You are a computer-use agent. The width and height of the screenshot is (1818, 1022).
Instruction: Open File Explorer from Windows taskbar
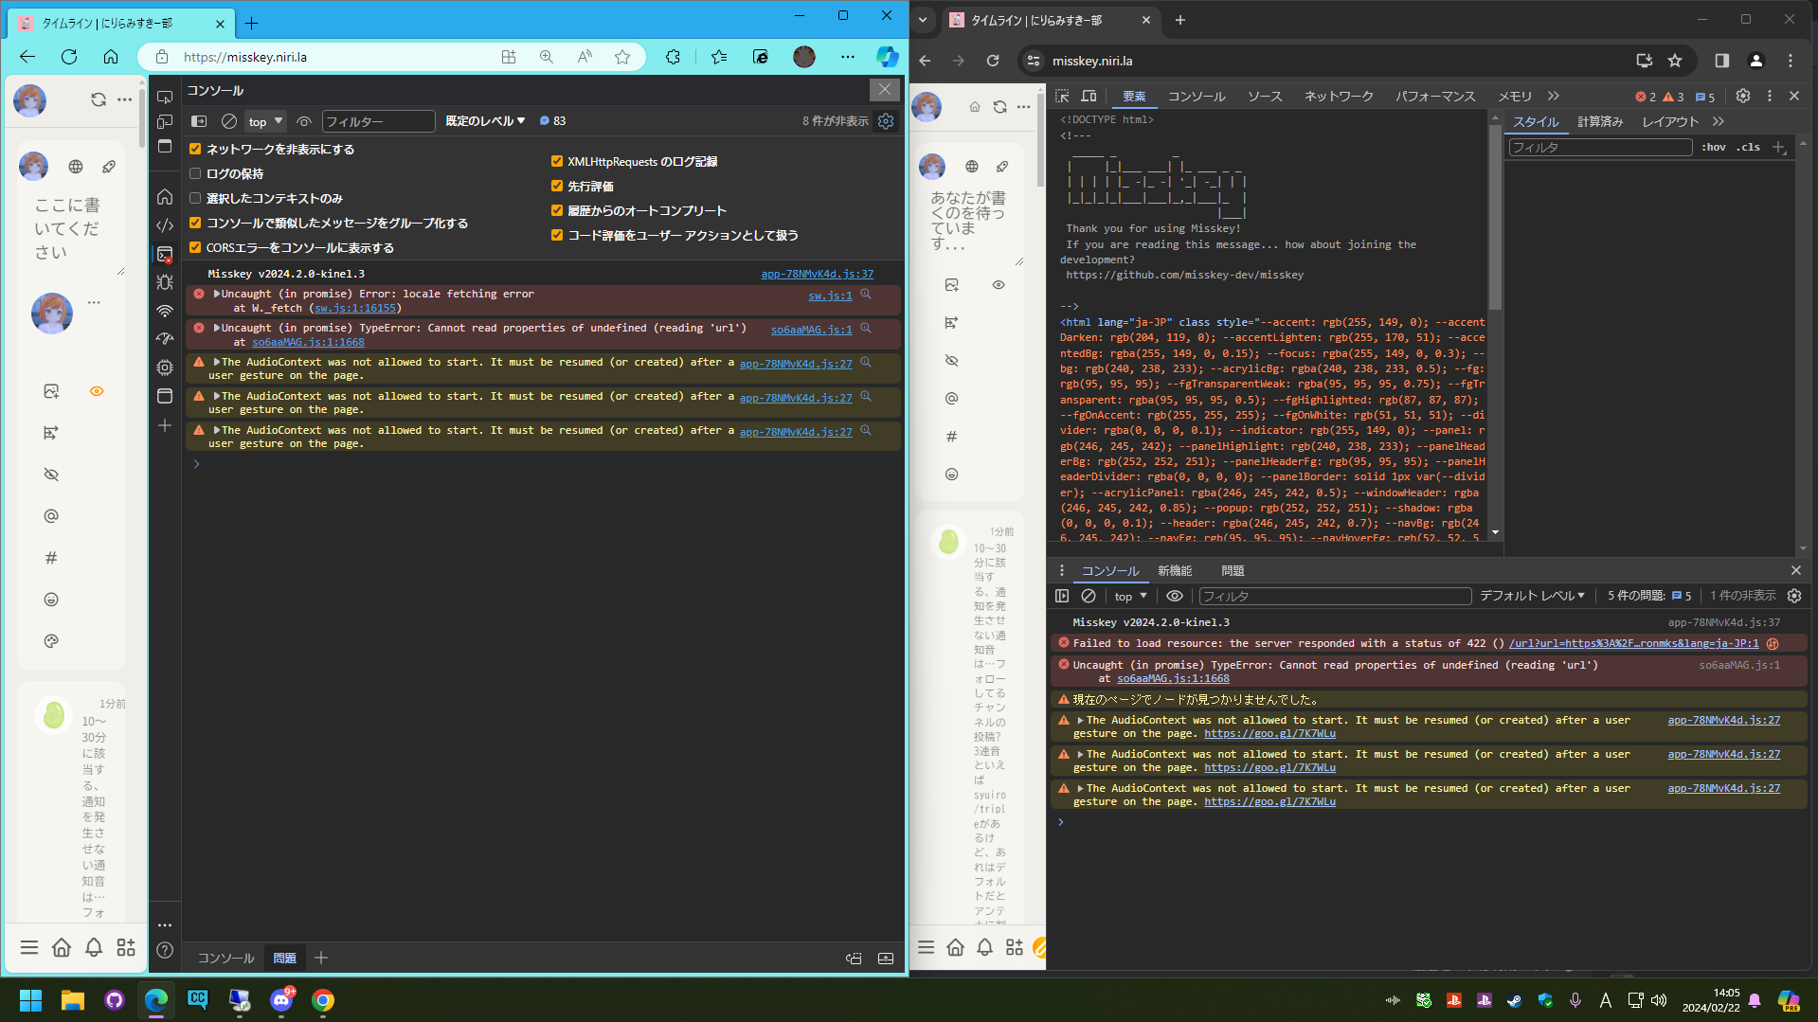73,1000
